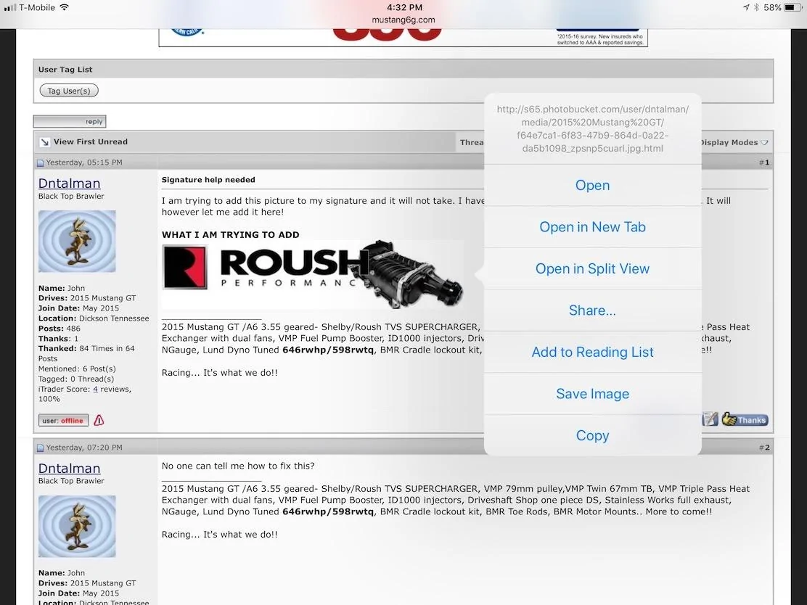This screenshot has width=807, height=605.
Task: Open the link from the context menu
Action: (x=592, y=185)
